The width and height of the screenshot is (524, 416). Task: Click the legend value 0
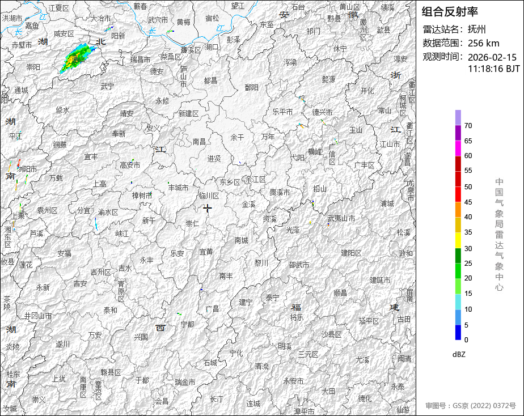[x=466, y=340]
